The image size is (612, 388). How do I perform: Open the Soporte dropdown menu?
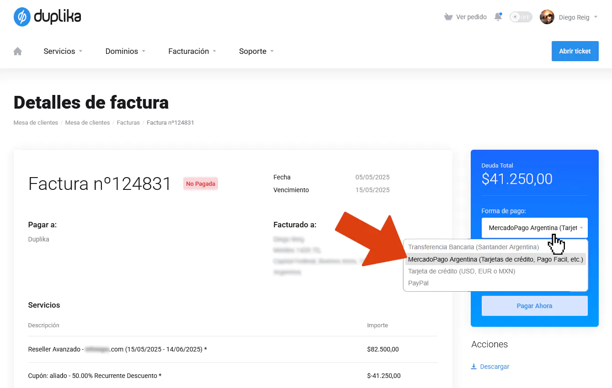coord(256,51)
